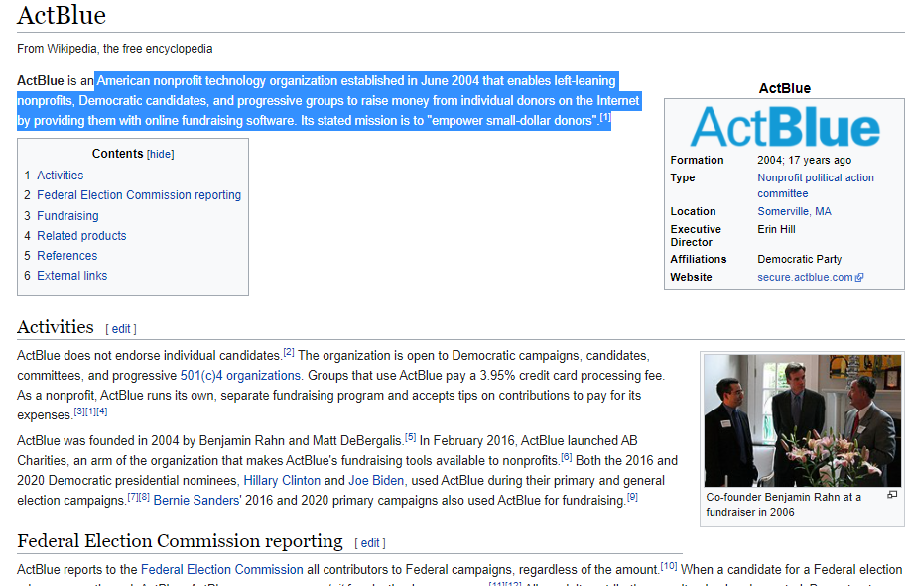Open the photo of co-founder Benjamin Rahn

coord(803,421)
